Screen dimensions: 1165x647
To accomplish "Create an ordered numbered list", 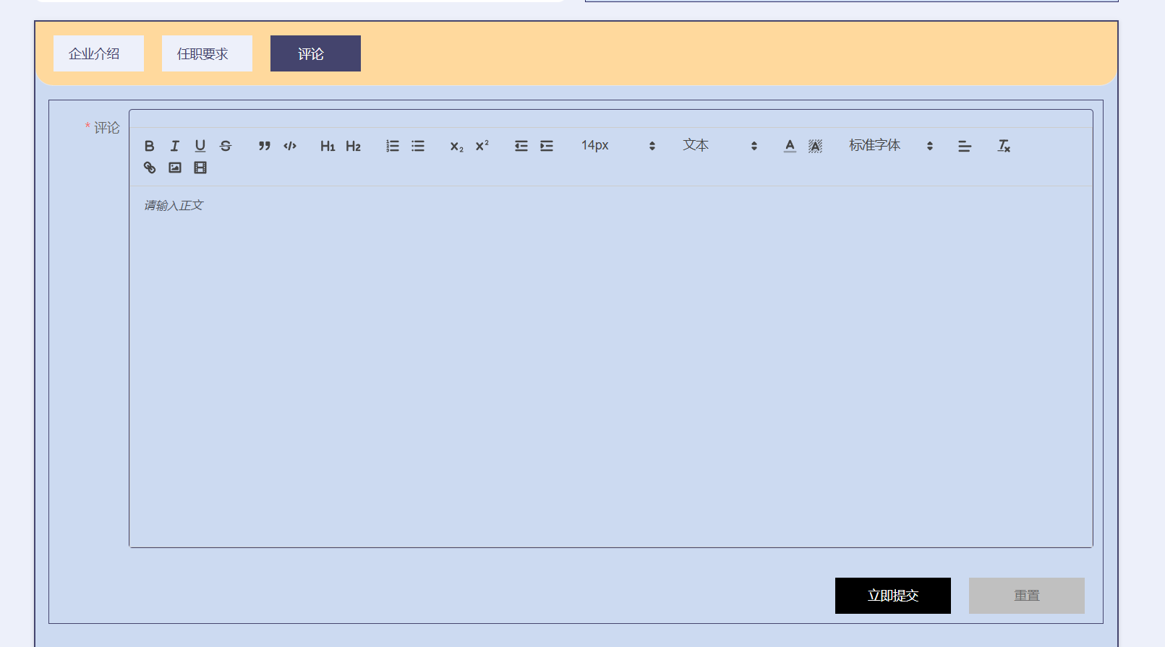I will (393, 146).
